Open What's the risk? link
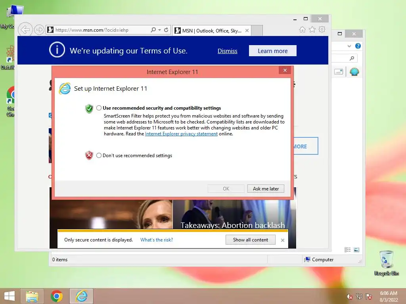The height and width of the screenshot is (304, 406). tap(156, 239)
